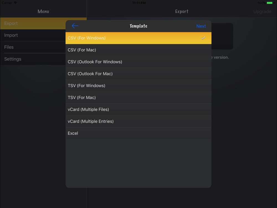The image size is (277, 208).
Task: Select vCard (Multiple Entries) option
Action: 138,121
